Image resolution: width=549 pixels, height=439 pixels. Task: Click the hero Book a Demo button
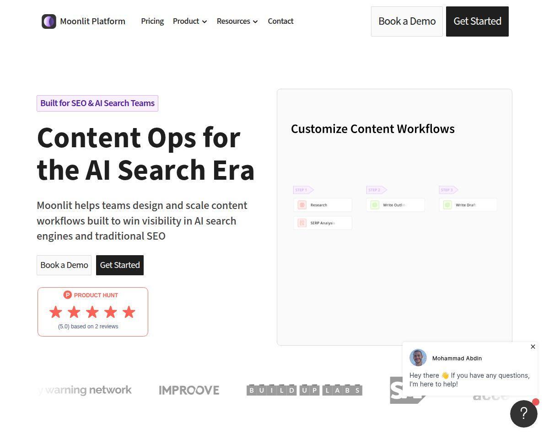coord(64,265)
